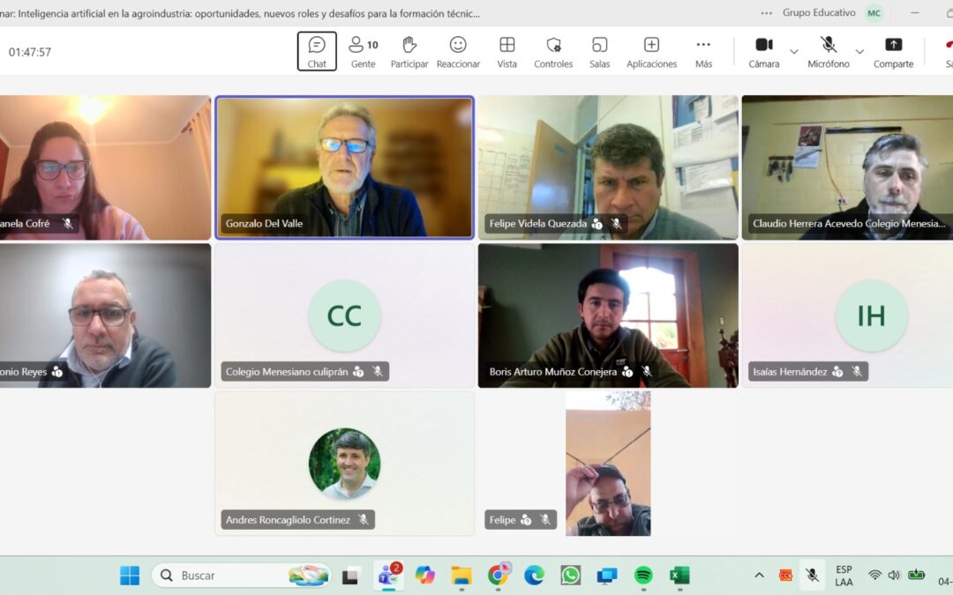
Task: Click info badge icon beside Isaías Hernández
Action: (x=837, y=372)
